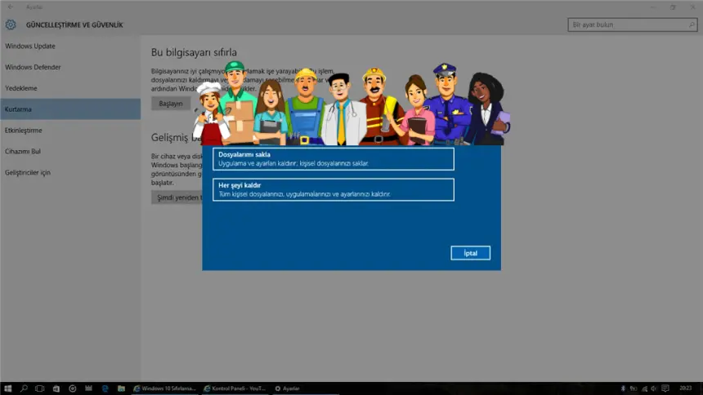Select Etkinleştirme in the sidebar
Image resolution: width=703 pixels, height=395 pixels.
pos(24,131)
